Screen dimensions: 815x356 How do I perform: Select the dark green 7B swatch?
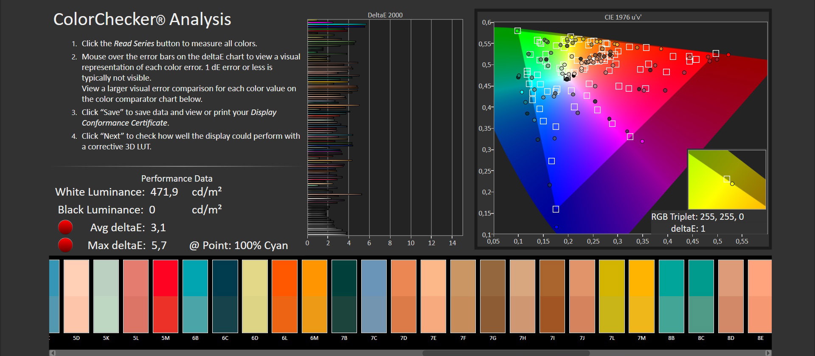click(344, 296)
